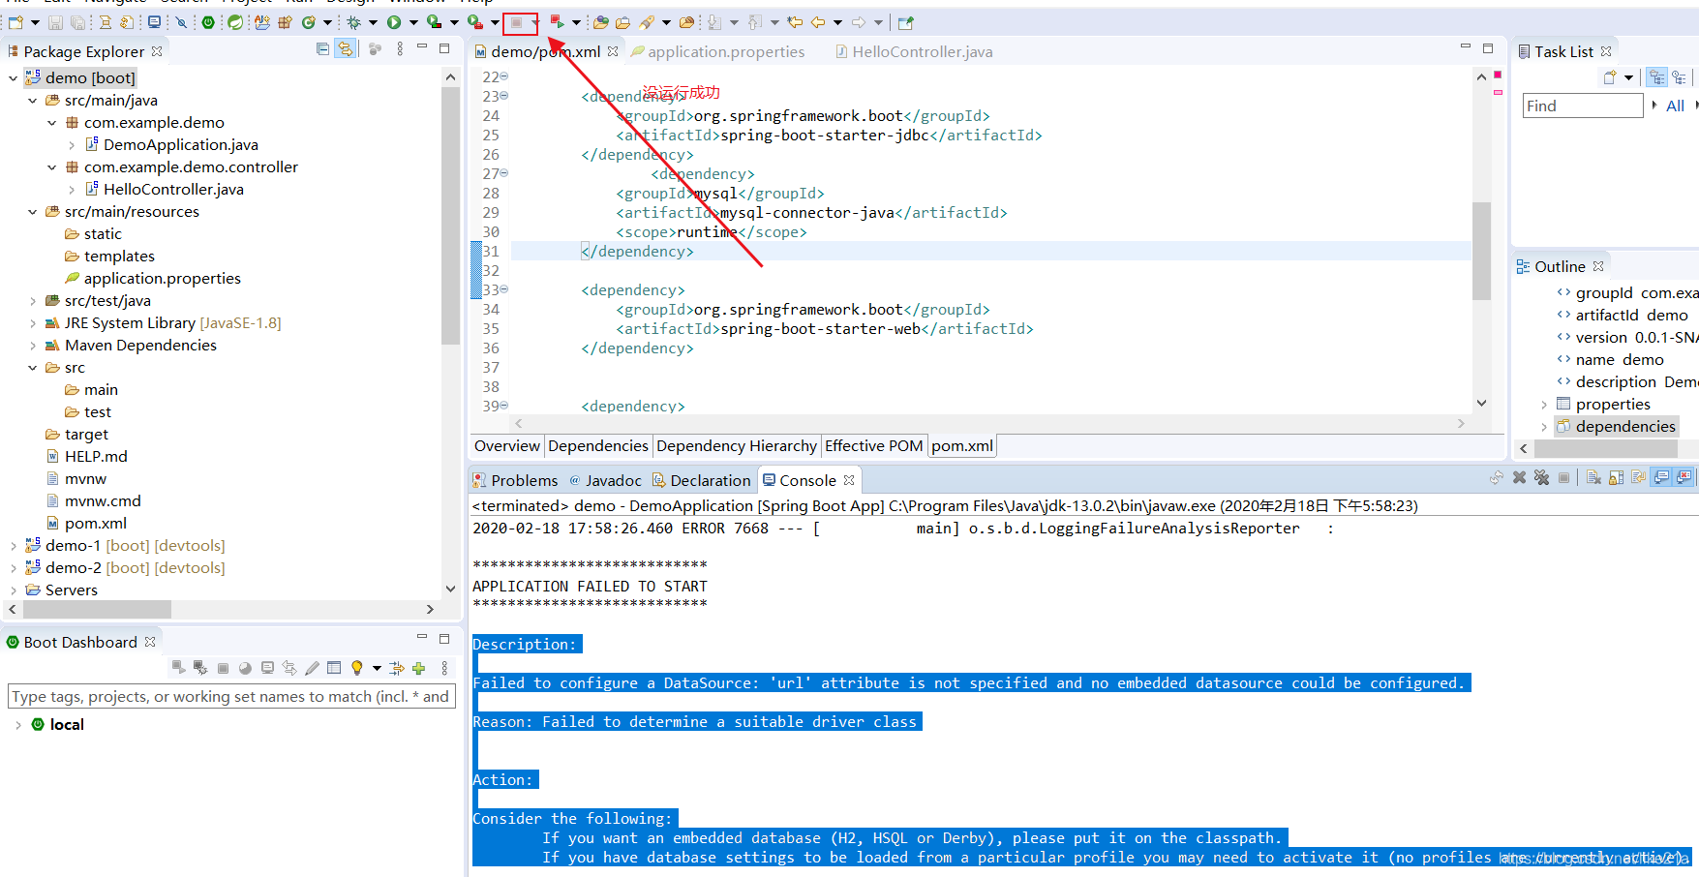Toggle Scroll Lock in the Console view
The height and width of the screenshot is (877, 1699).
tap(1617, 477)
